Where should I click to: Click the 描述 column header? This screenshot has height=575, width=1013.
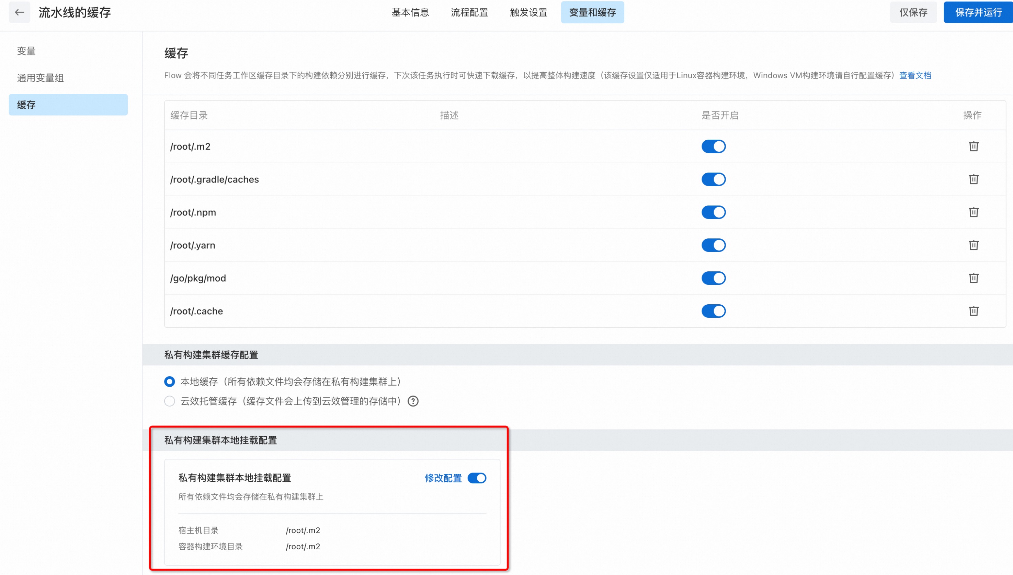tap(449, 115)
